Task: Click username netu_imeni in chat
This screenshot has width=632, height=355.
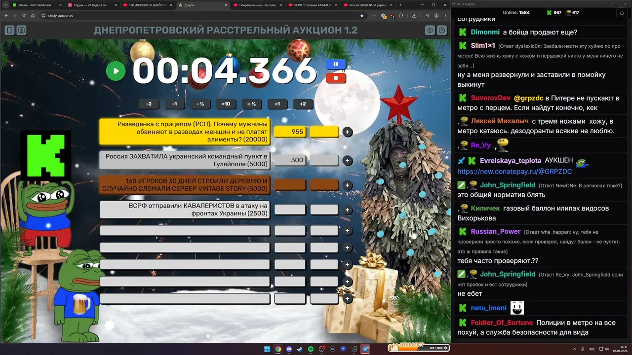Action: 488,308
